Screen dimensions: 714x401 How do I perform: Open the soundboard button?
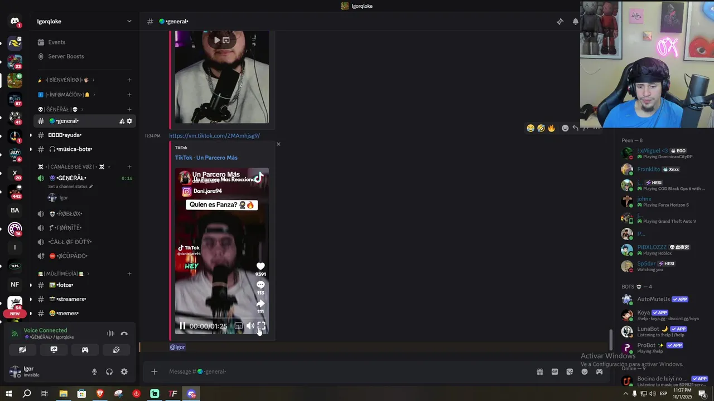pos(116,350)
